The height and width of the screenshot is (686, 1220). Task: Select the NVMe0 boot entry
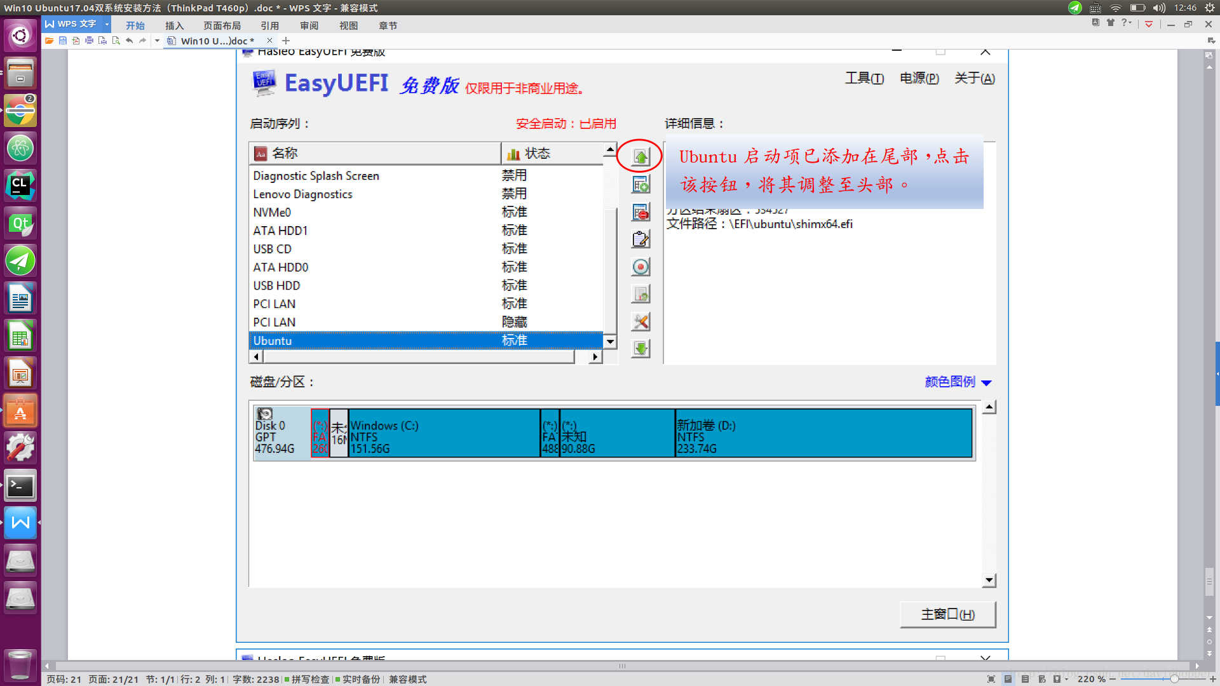tap(426, 212)
